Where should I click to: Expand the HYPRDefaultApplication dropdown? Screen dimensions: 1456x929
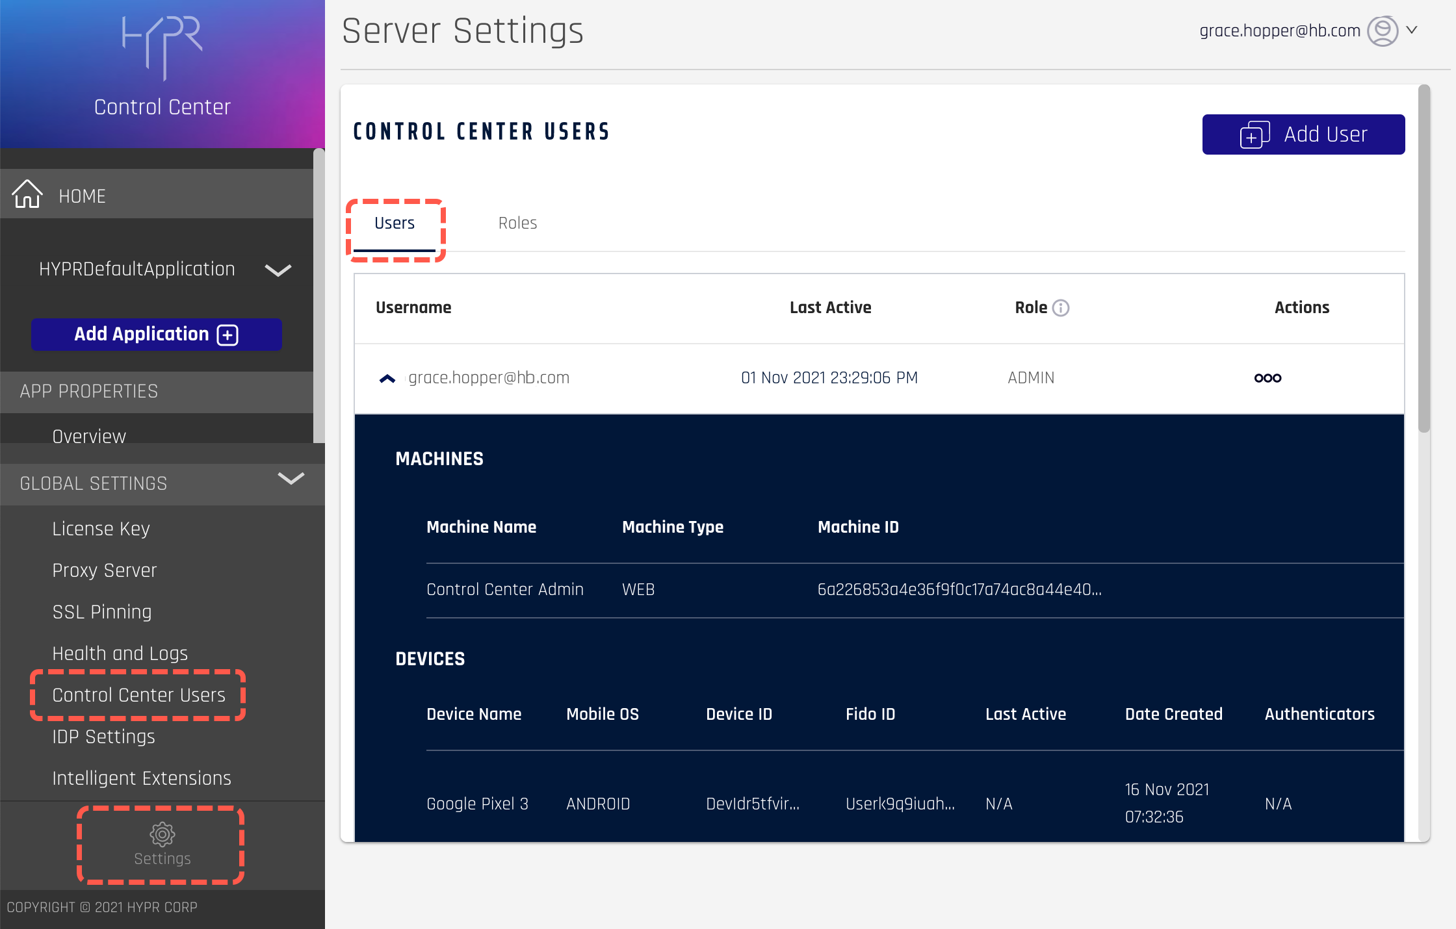278,270
